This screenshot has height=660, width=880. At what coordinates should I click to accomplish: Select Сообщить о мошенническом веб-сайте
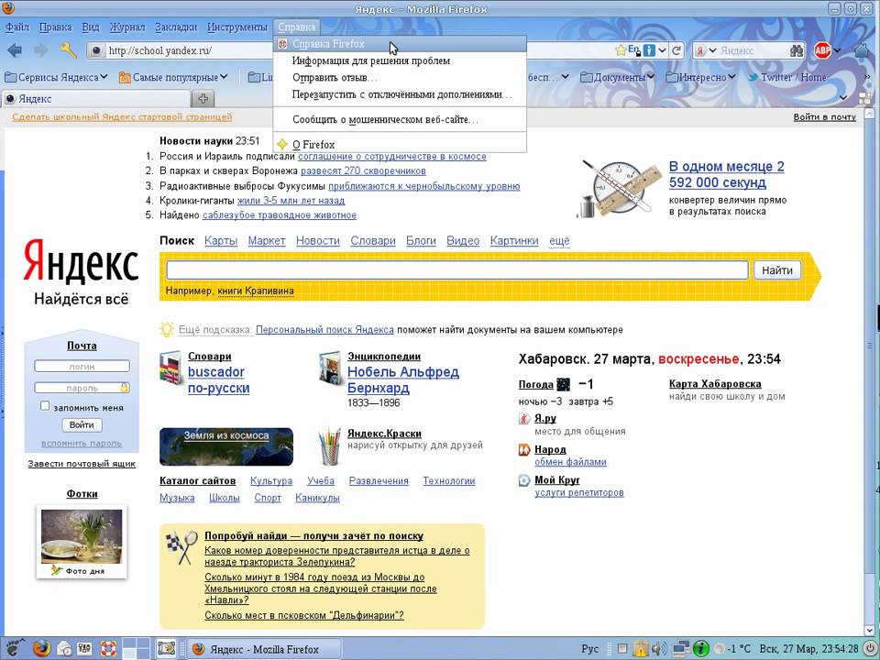point(401,119)
